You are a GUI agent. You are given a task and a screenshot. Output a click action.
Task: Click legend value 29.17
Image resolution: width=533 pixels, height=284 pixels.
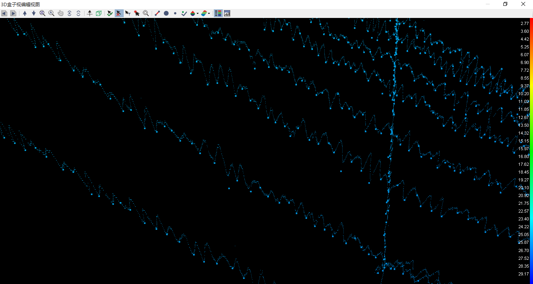point(524,274)
